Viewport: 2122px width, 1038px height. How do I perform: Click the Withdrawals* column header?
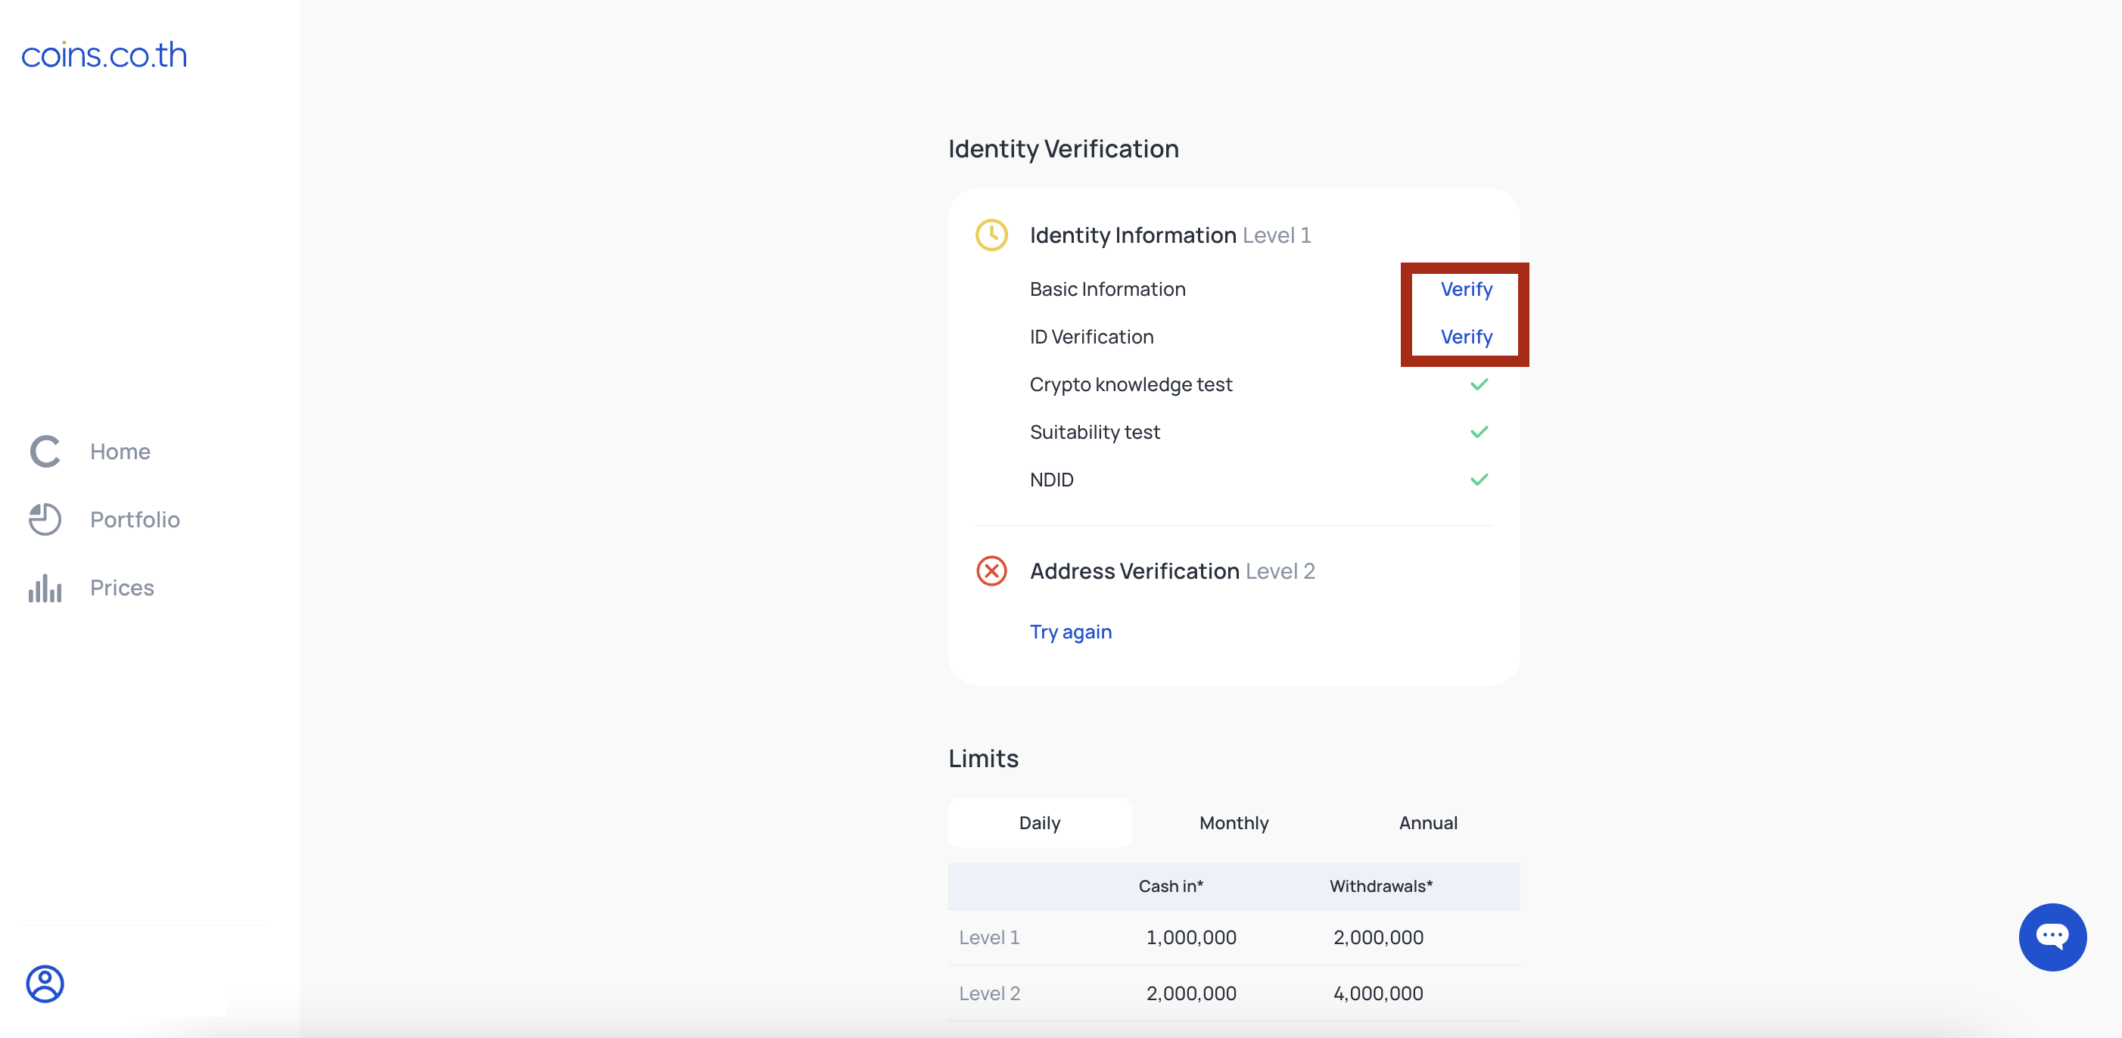pos(1381,886)
